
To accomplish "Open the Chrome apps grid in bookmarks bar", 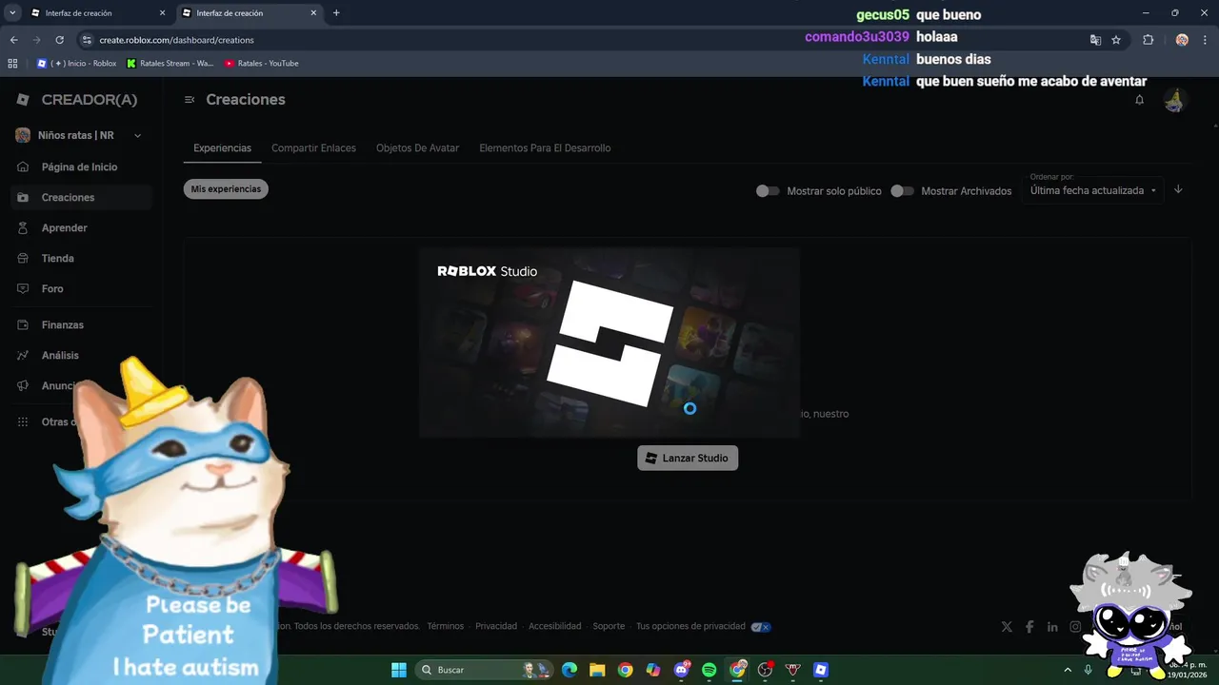I will click(12, 63).
